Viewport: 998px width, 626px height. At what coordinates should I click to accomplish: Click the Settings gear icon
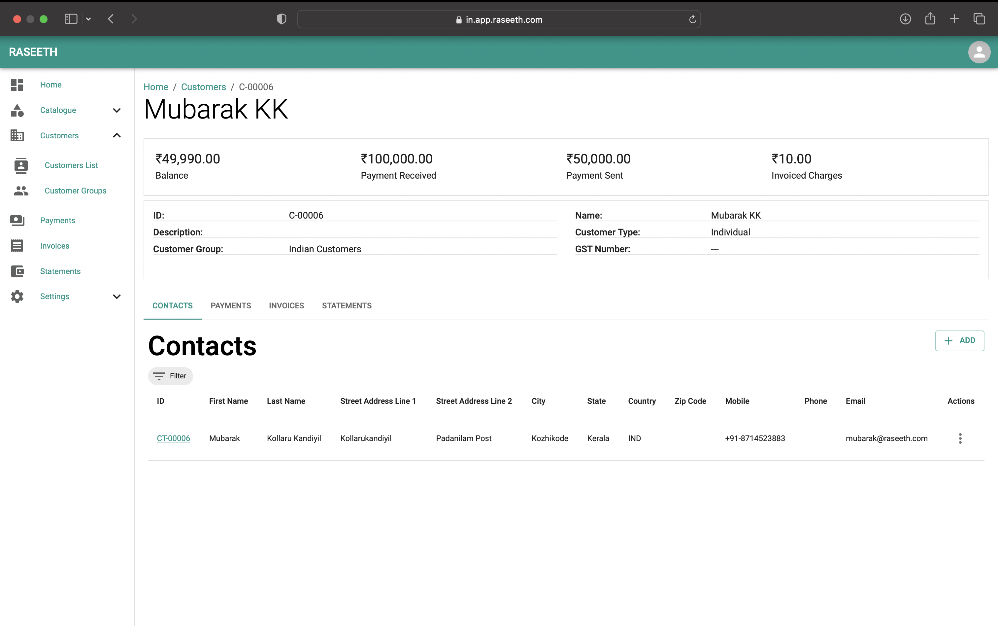(17, 296)
